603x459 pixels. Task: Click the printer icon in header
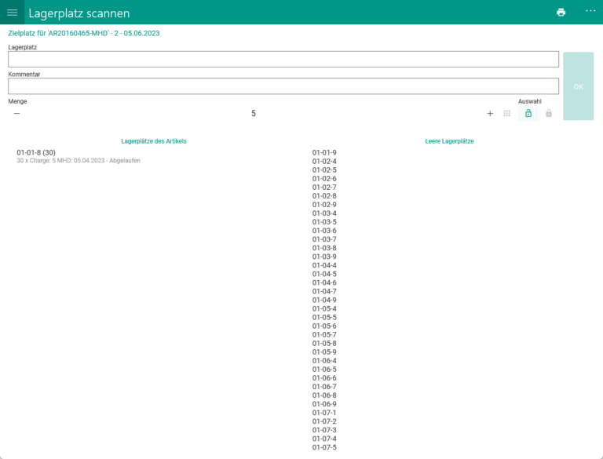tap(561, 13)
